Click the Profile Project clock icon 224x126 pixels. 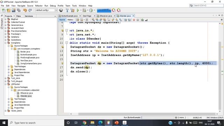[91, 10]
